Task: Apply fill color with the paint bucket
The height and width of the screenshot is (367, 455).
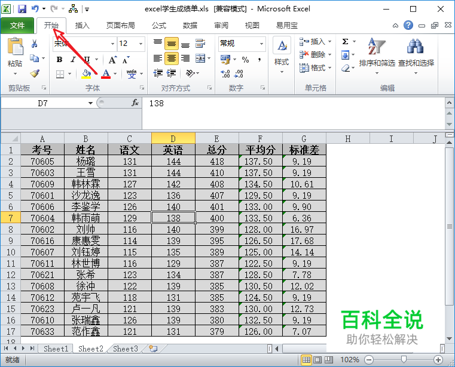Action: coord(86,73)
